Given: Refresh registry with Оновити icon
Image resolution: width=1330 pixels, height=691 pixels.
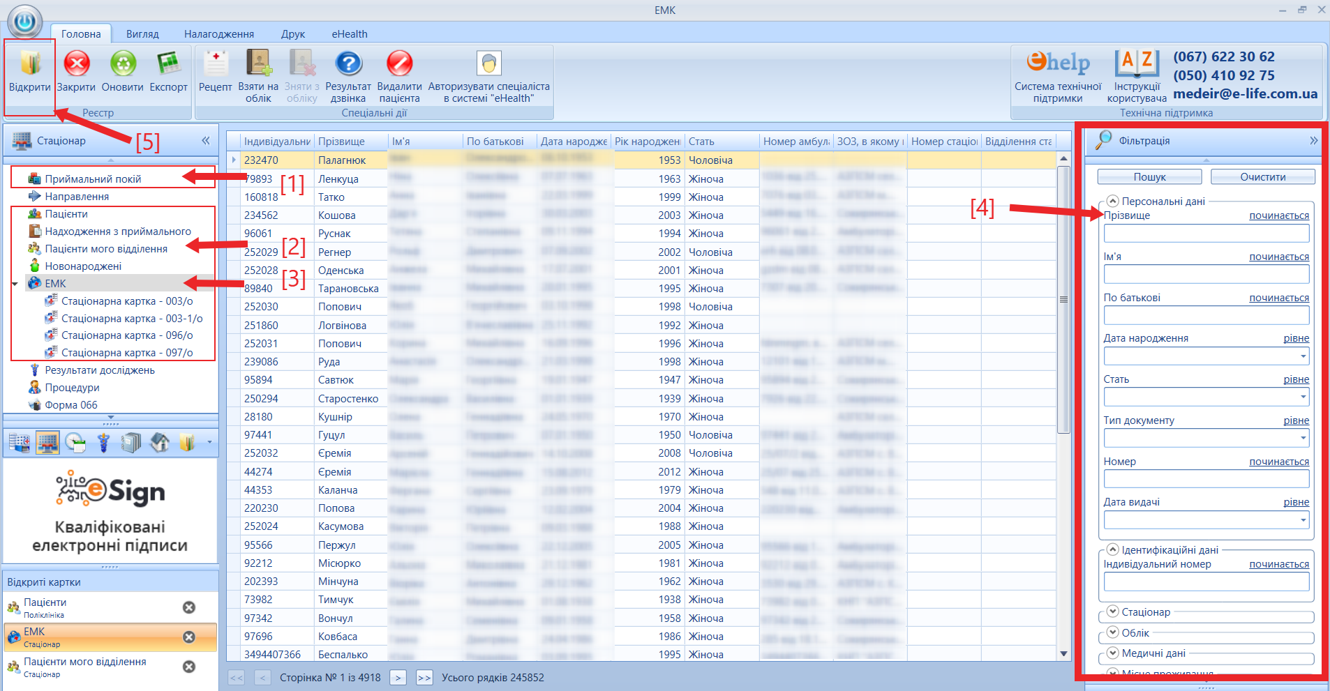Looking at the screenshot, I should [x=123, y=63].
